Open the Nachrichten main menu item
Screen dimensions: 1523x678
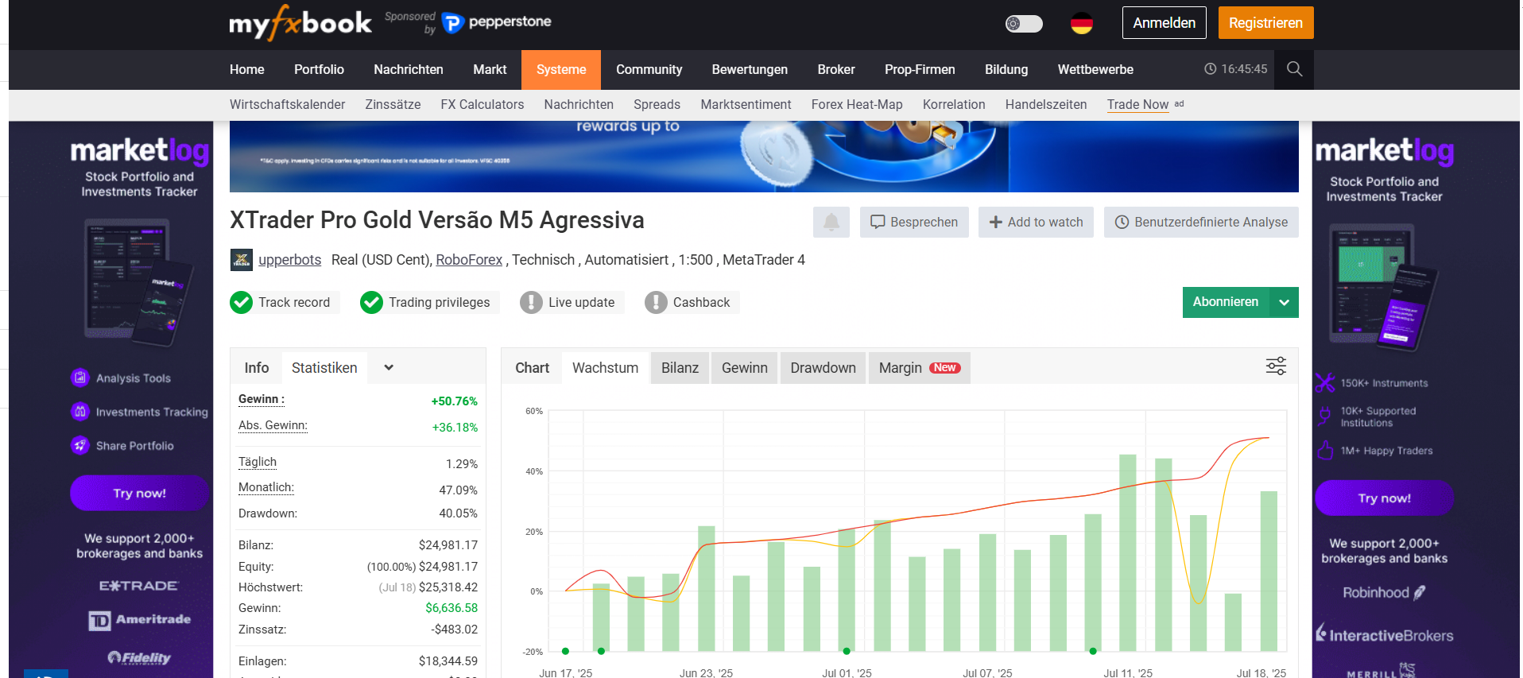point(409,69)
